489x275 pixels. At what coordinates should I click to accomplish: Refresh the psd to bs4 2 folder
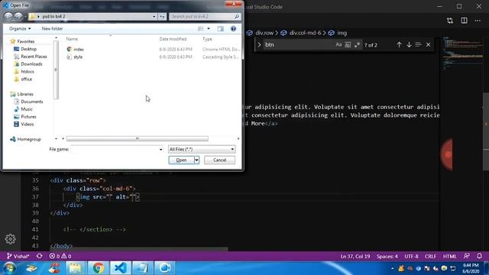point(162,17)
